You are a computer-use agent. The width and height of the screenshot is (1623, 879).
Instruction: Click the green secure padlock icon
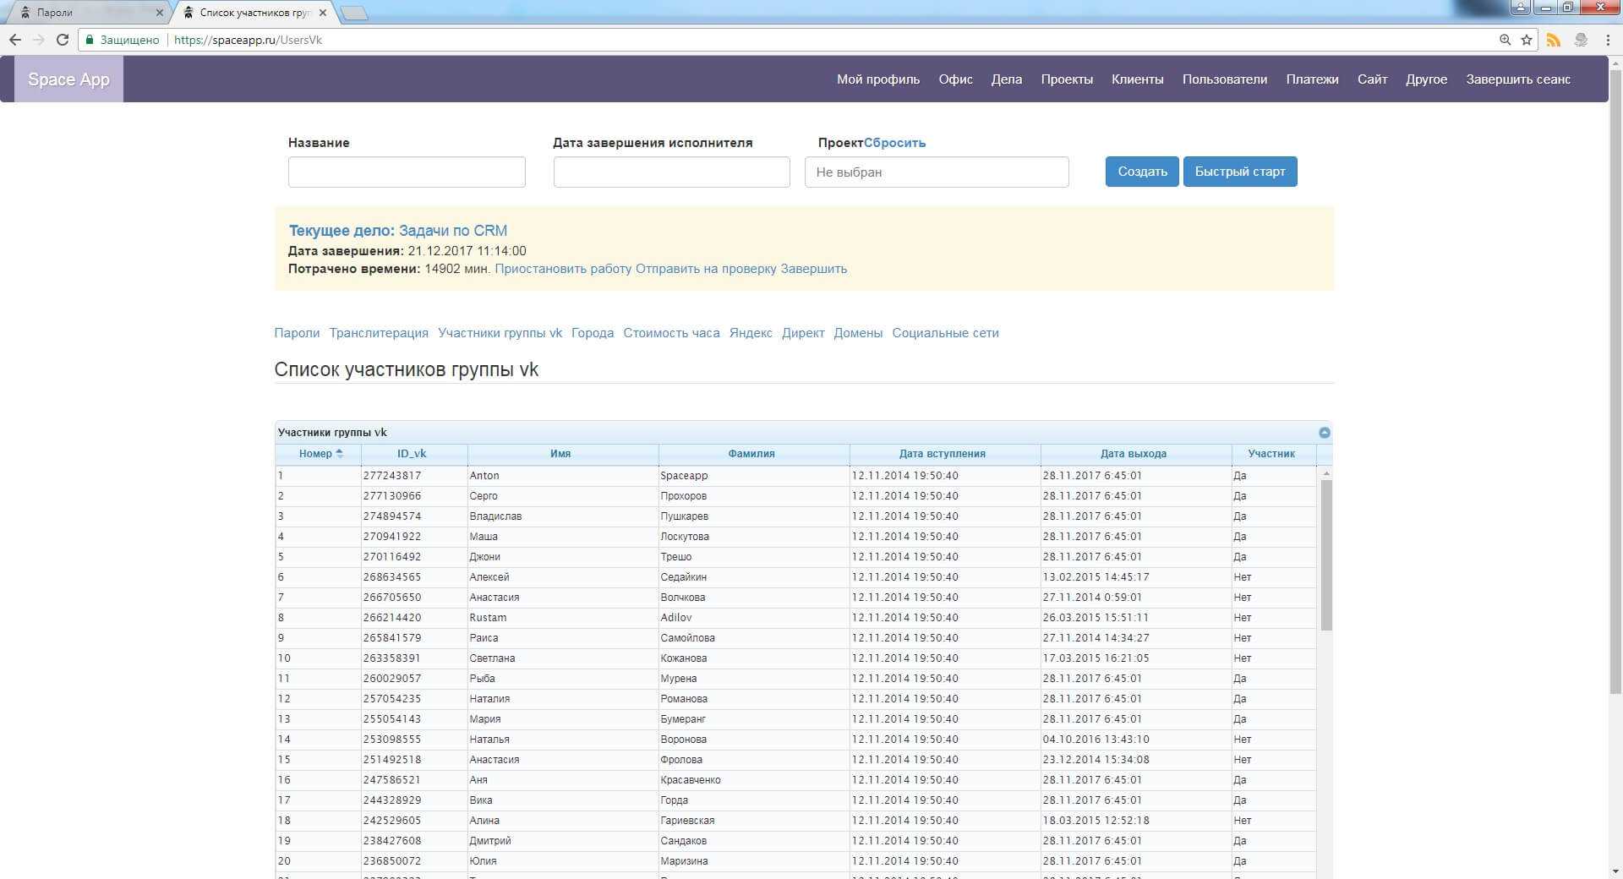pyautogui.click(x=90, y=40)
